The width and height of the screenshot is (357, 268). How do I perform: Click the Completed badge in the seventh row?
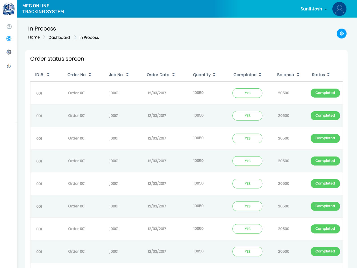325,229
